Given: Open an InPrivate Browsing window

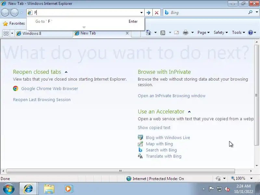Looking at the screenshot, I should coord(172,96).
